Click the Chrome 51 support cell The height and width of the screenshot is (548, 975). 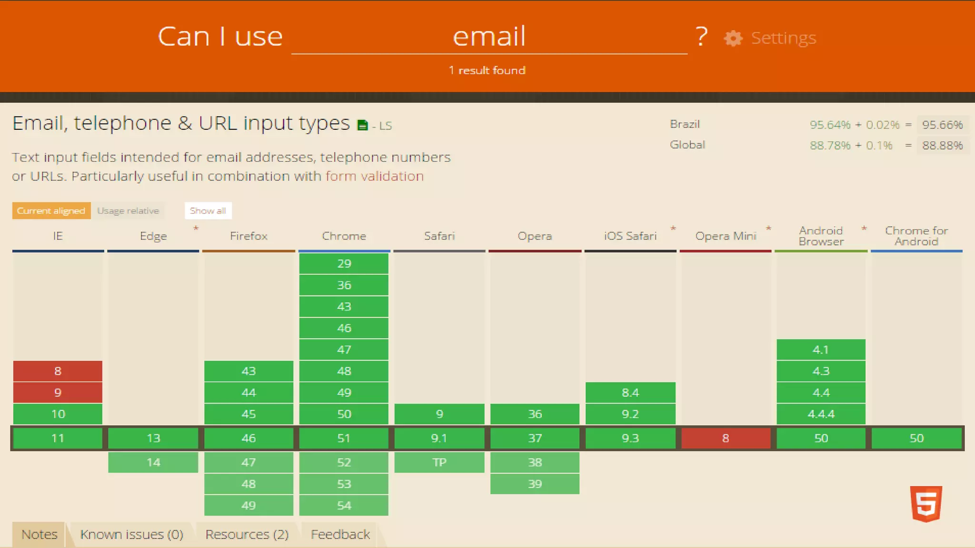(344, 438)
